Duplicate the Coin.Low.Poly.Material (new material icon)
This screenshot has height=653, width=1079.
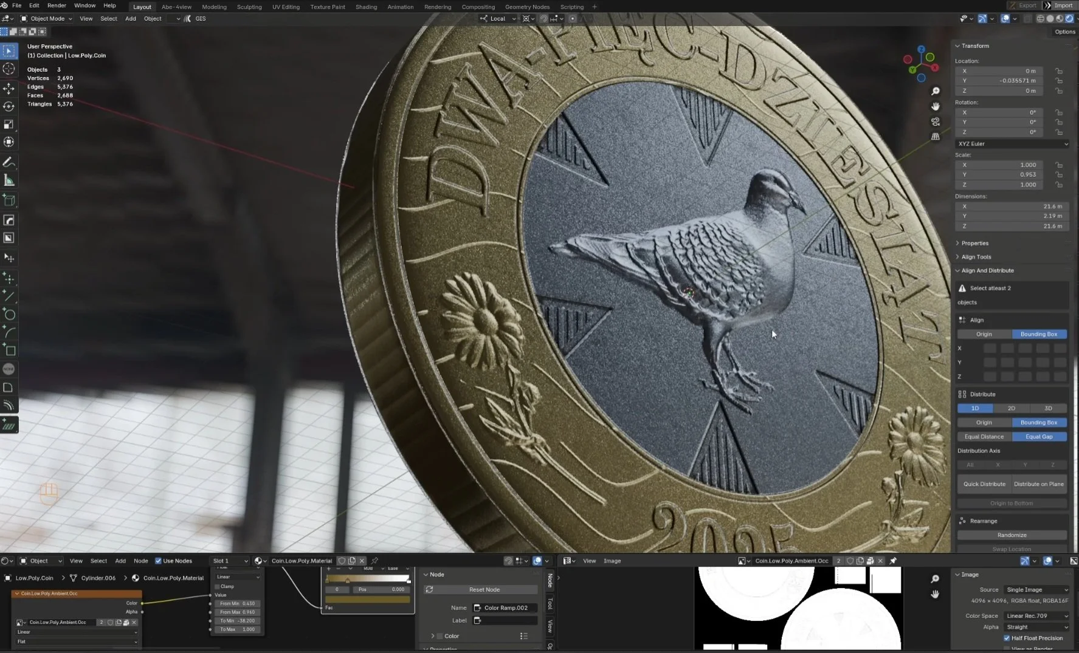(351, 561)
